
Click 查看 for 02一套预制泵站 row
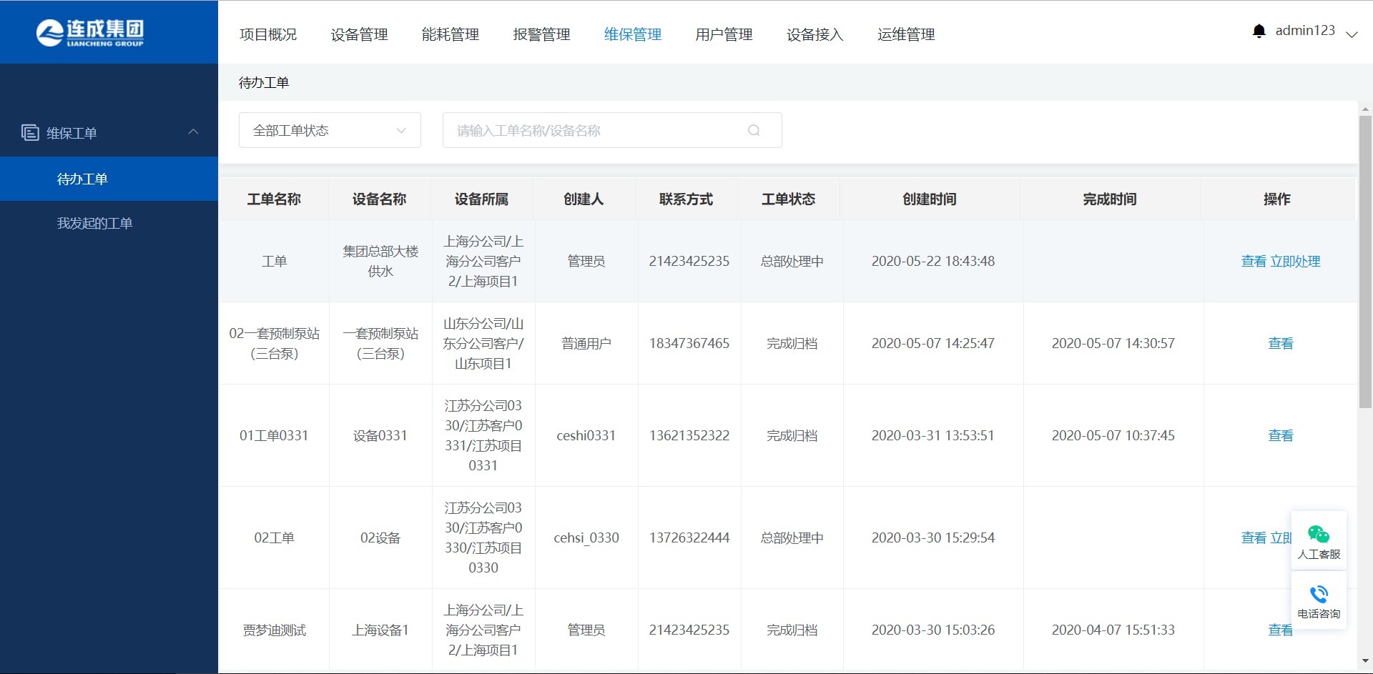tap(1280, 343)
